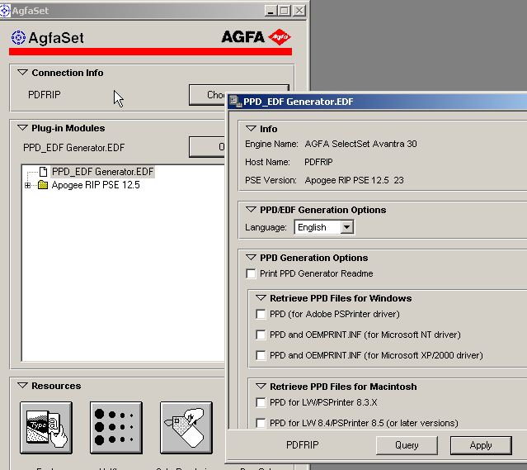Click the PPD_EDF Generator.EDF file icon in tree
527x470 pixels.
(43, 172)
